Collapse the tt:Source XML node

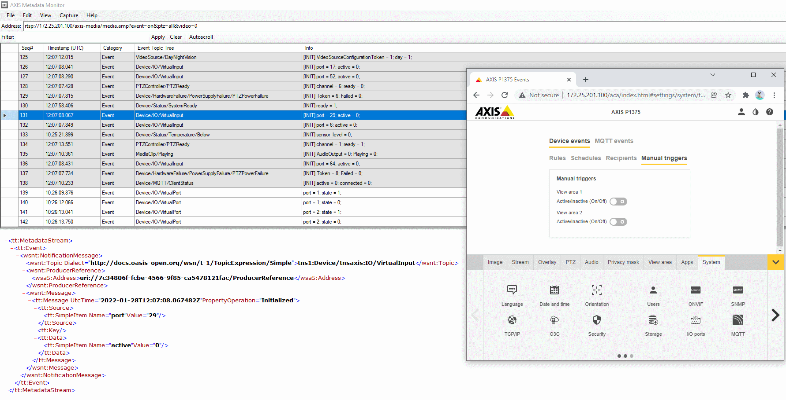[35, 308]
